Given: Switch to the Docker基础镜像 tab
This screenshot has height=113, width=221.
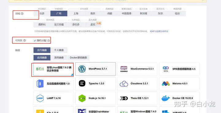Looking at the screenshot, I should point(78,58).
